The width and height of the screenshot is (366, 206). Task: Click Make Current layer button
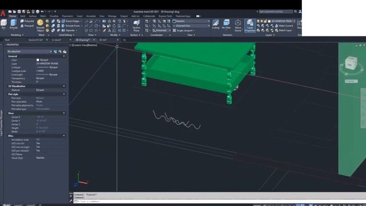point(284,26)
